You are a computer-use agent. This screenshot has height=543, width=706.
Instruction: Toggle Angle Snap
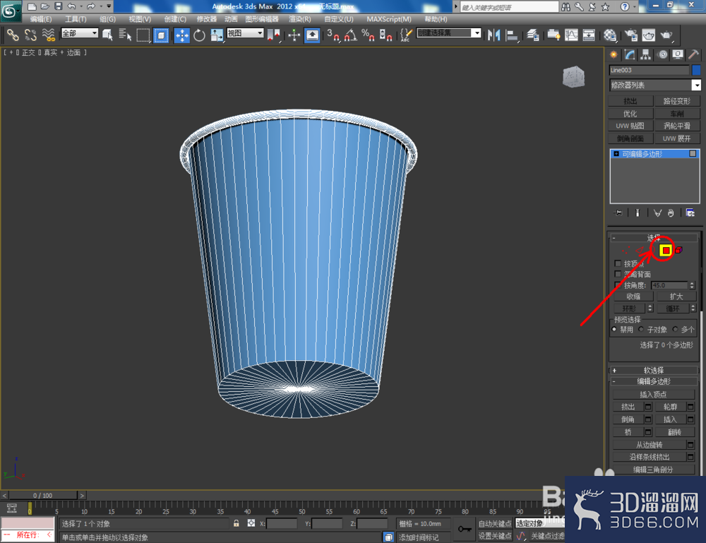pos(351,35)
